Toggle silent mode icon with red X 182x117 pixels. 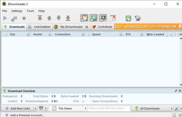click(112, 18)
